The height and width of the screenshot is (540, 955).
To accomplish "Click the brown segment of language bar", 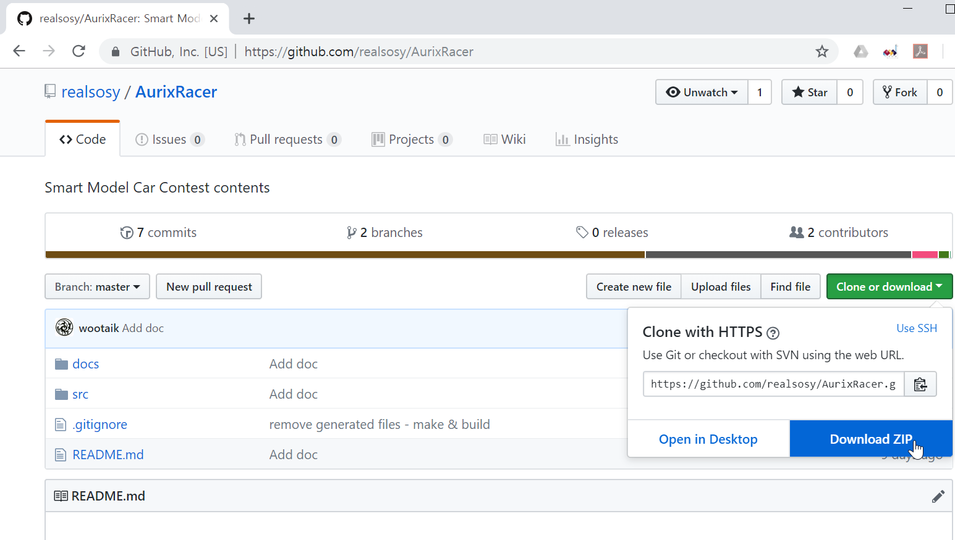I will [345, 254].
